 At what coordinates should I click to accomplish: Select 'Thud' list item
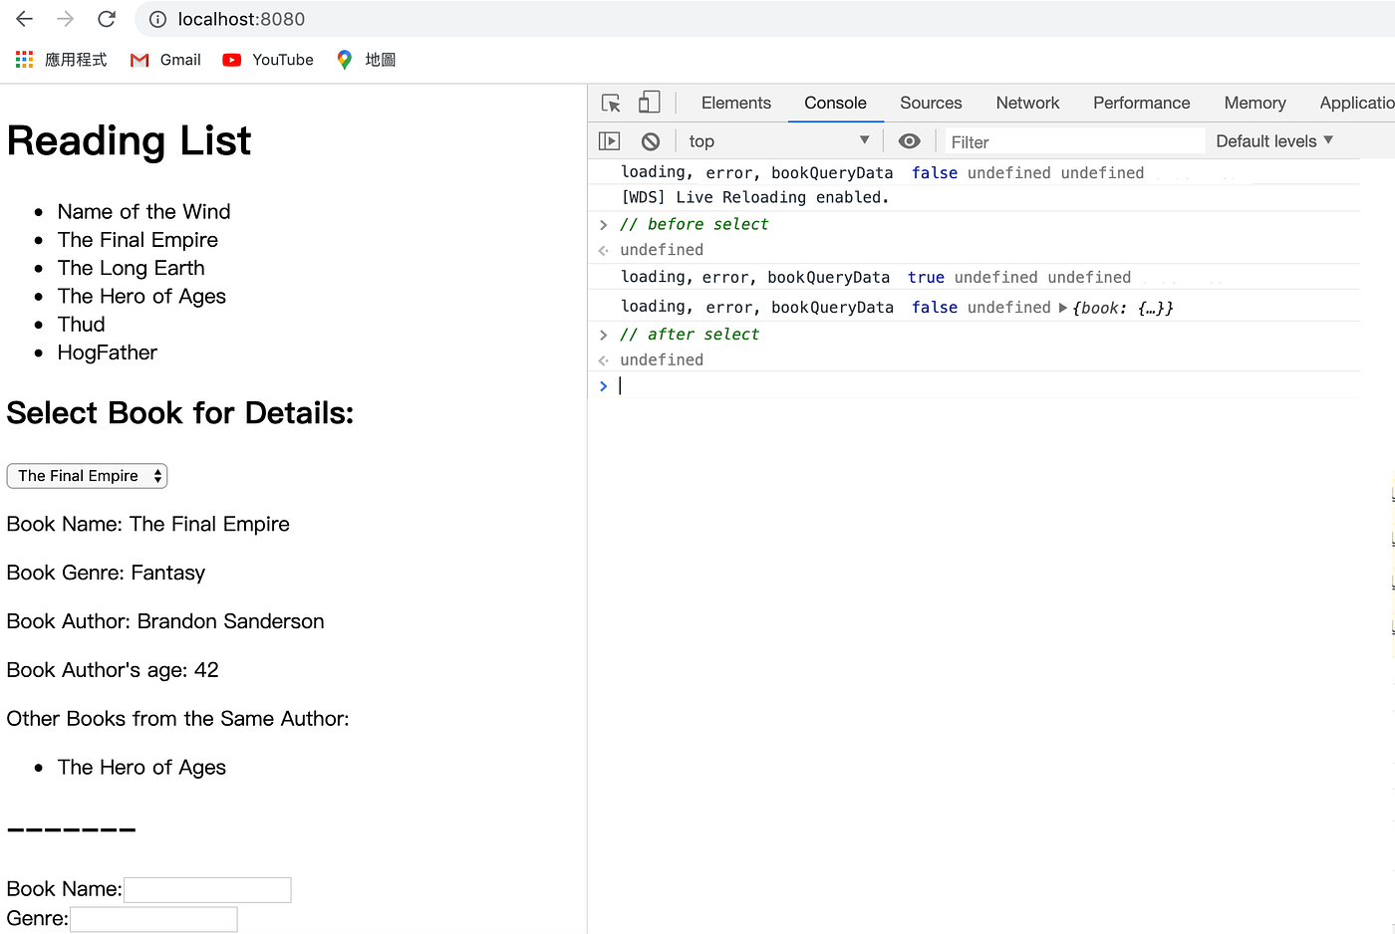pos(81,325)
